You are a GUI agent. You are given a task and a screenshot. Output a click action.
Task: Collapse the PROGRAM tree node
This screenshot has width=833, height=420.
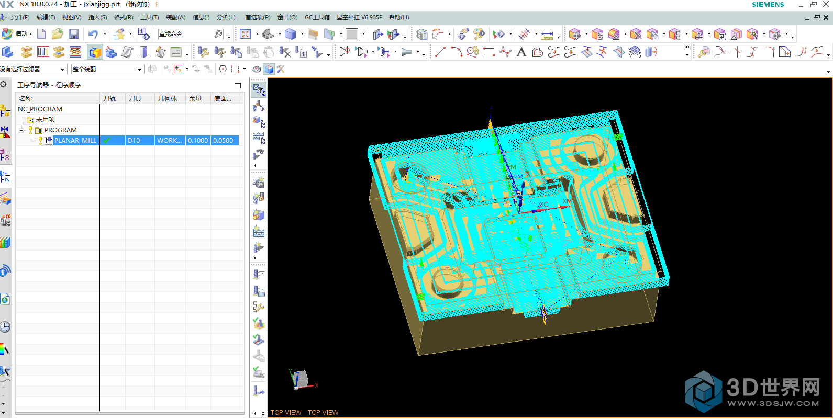tap(21, 130)
